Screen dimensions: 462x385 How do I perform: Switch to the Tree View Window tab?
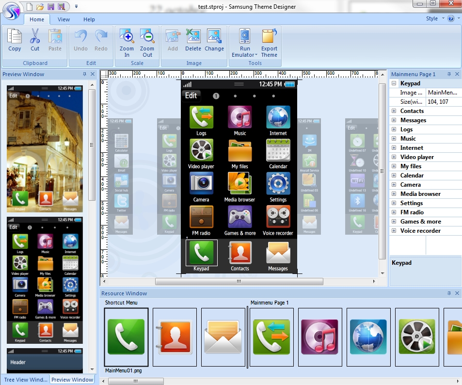click(x=25, y=380)
